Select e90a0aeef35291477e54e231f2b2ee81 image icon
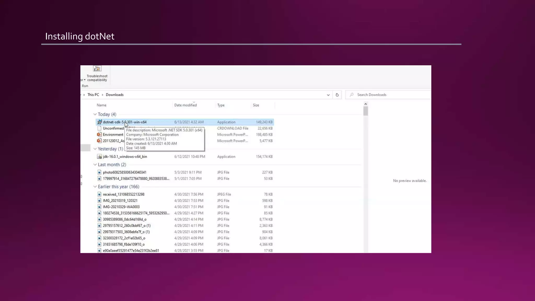The image size is (535, 301). [x=99, y=250]
